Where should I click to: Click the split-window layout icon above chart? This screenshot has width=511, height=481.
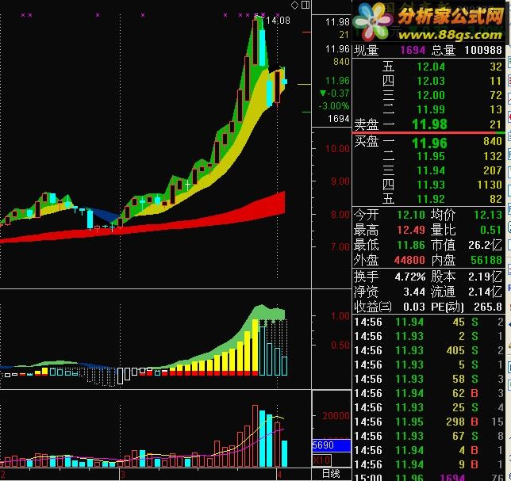tap(305, 5)
